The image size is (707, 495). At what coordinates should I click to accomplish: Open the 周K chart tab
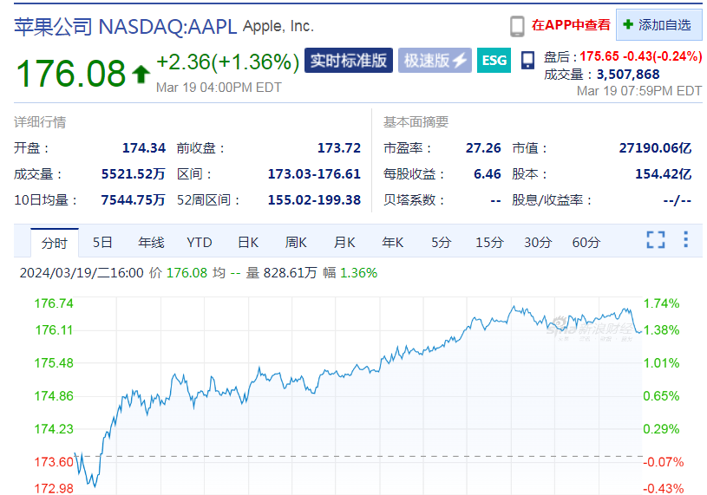coord(296,243)
